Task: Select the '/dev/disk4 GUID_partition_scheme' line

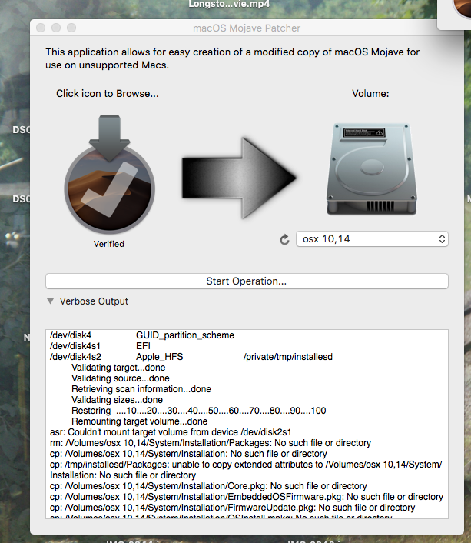Action: pyautogui.click(x=142, y=335)
